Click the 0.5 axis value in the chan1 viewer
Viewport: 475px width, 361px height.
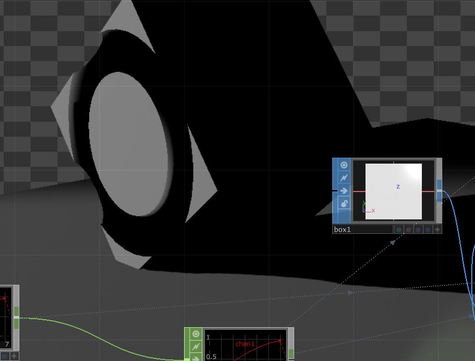pyautogui.click(x=211, y=357)
